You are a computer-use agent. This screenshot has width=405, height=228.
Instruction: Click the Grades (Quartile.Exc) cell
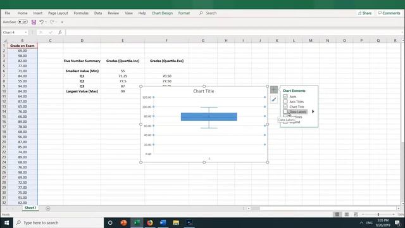(166, 61)
